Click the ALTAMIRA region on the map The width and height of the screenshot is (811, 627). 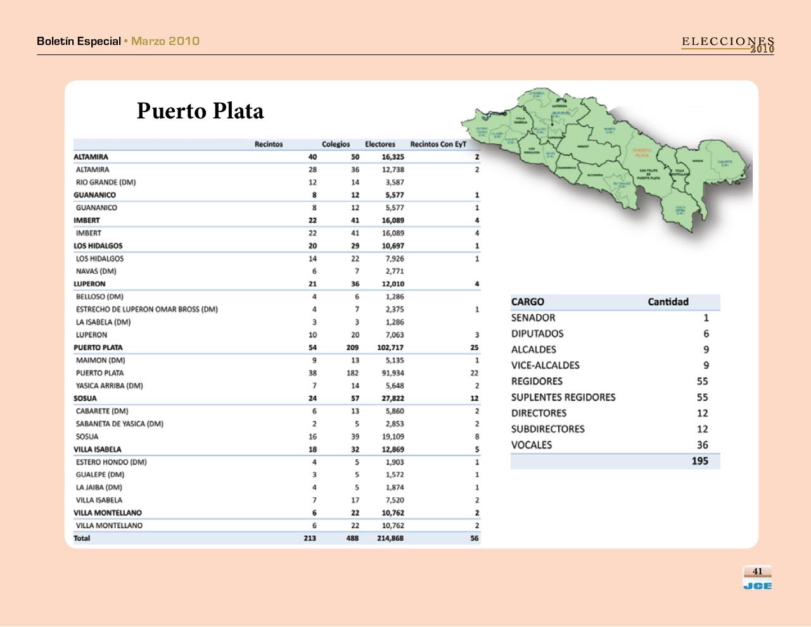coord(596,175)
